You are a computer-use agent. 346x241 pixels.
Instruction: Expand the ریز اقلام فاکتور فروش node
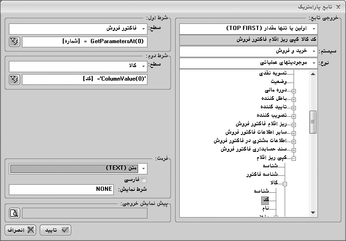point(294,125)
